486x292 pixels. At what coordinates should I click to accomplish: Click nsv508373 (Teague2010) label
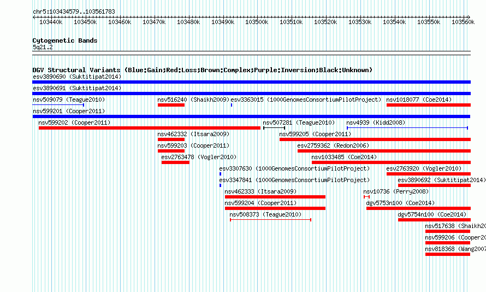click(x=265, y=214)
